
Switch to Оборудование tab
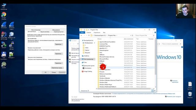coord(56,30)
